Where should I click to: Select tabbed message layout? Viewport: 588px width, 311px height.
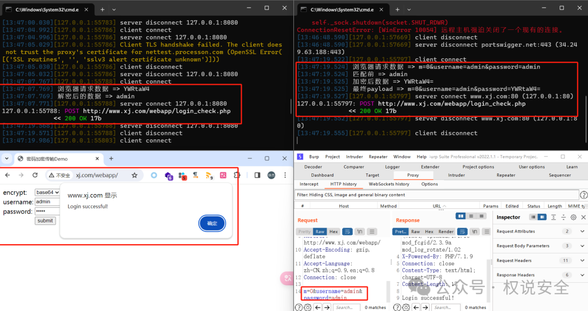pyautogui.click(x=481, y=216)
